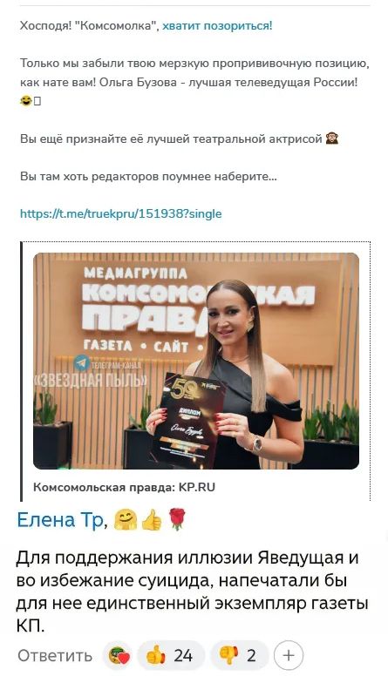The height and width of the screenshot is (676, 388).
Task: Click the see-no-evil monkey emoji
Action: click(332, 139)
